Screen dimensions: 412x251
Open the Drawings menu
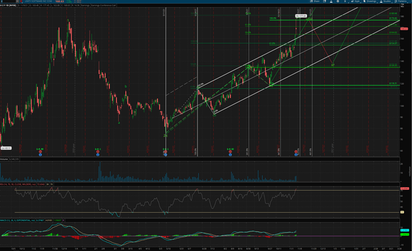(371, 2)
